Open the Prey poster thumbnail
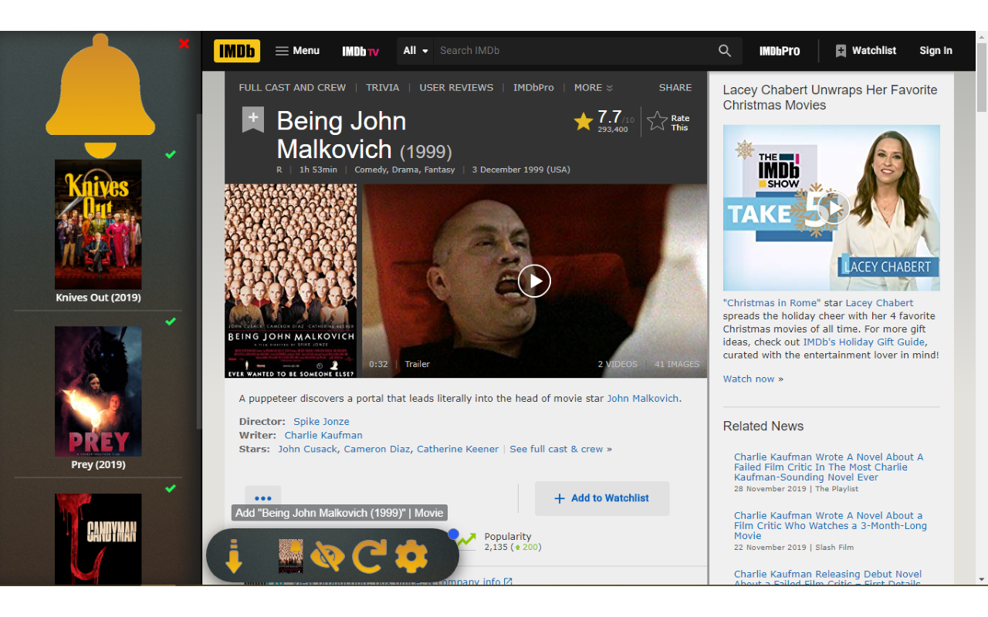 [x=98, y=391]
